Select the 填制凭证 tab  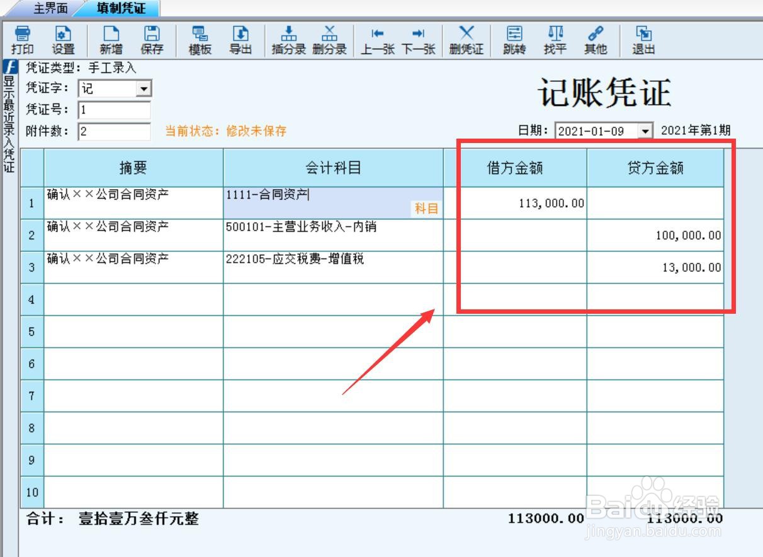pos(121,8)
